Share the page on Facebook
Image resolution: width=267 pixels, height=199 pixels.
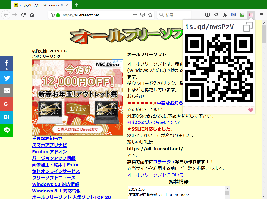pyautogui.click(x=7, y=64)
